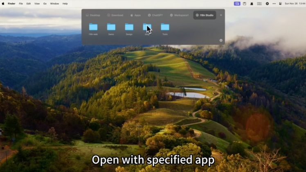Open the Demo folder

coord(111,27)
